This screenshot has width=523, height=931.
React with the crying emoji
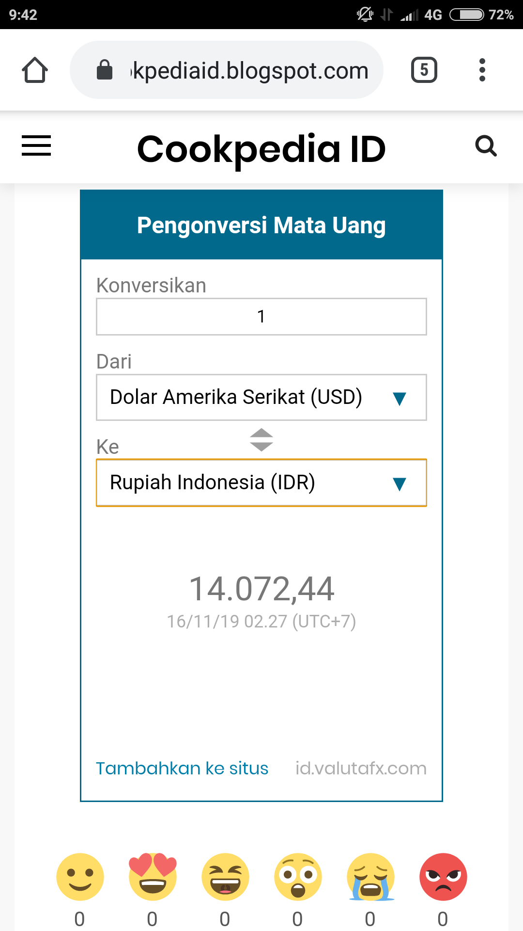(x=370, y=877)
